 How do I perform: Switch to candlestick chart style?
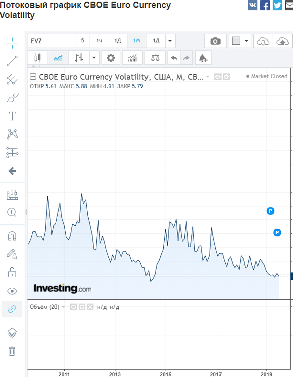click(x=38, y=58)
